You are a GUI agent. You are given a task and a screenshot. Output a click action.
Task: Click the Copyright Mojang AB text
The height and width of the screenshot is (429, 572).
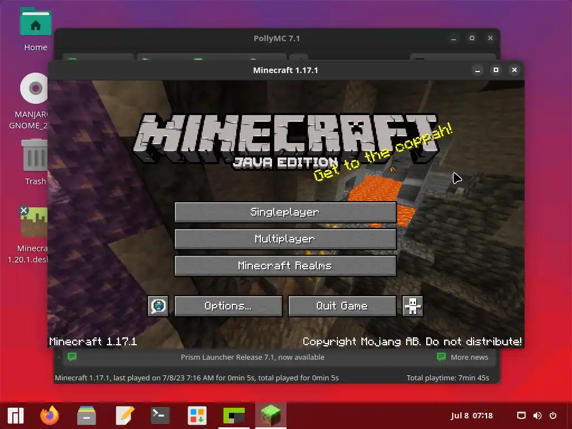point(412,342)
